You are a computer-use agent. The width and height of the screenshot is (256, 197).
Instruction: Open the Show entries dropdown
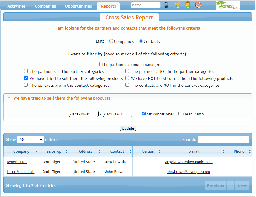pos(30,139)
